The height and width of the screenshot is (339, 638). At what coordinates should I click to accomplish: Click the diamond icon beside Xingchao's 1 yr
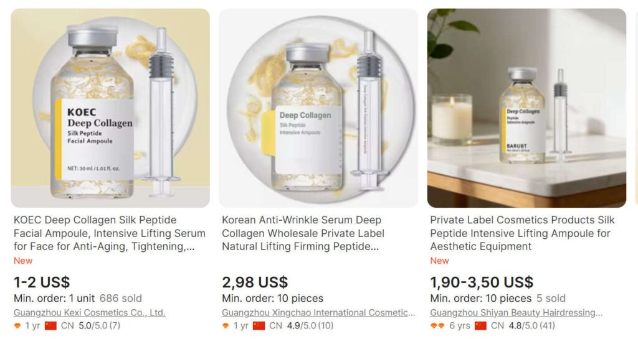click(x=226, y=325)
